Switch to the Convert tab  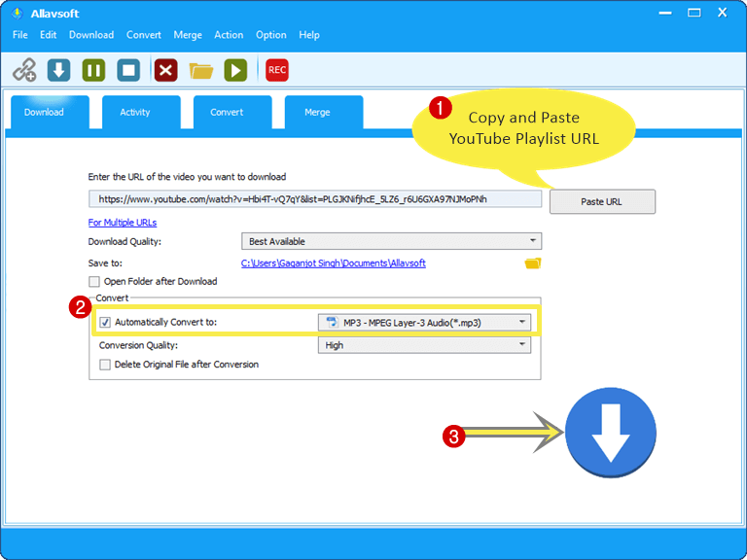pos(232,113)
